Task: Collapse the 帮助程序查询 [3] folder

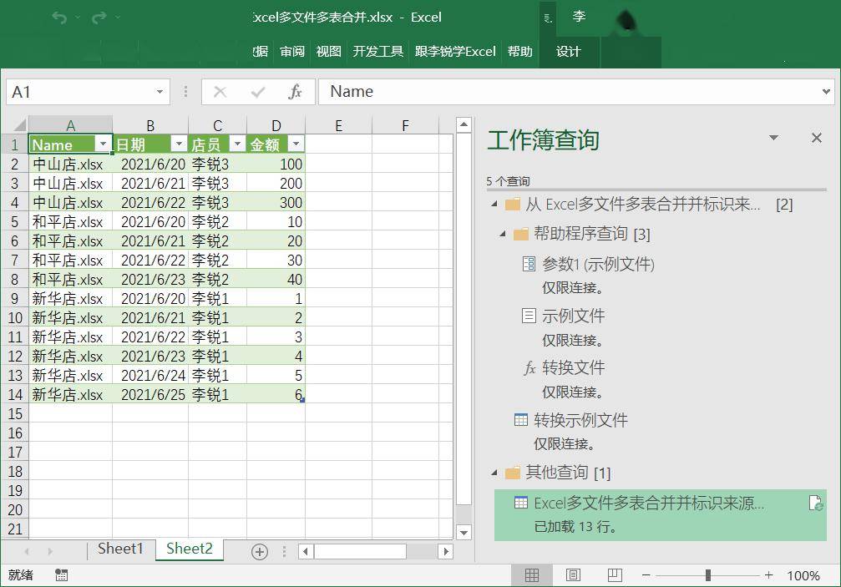Action: 503,234
